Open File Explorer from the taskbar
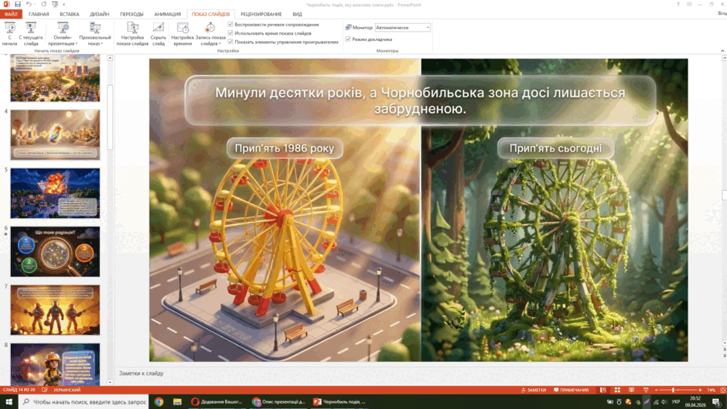 [177, 401]
